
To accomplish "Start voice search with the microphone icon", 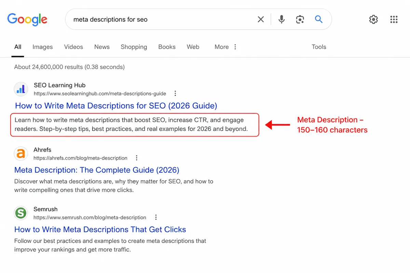I will 282,19.
